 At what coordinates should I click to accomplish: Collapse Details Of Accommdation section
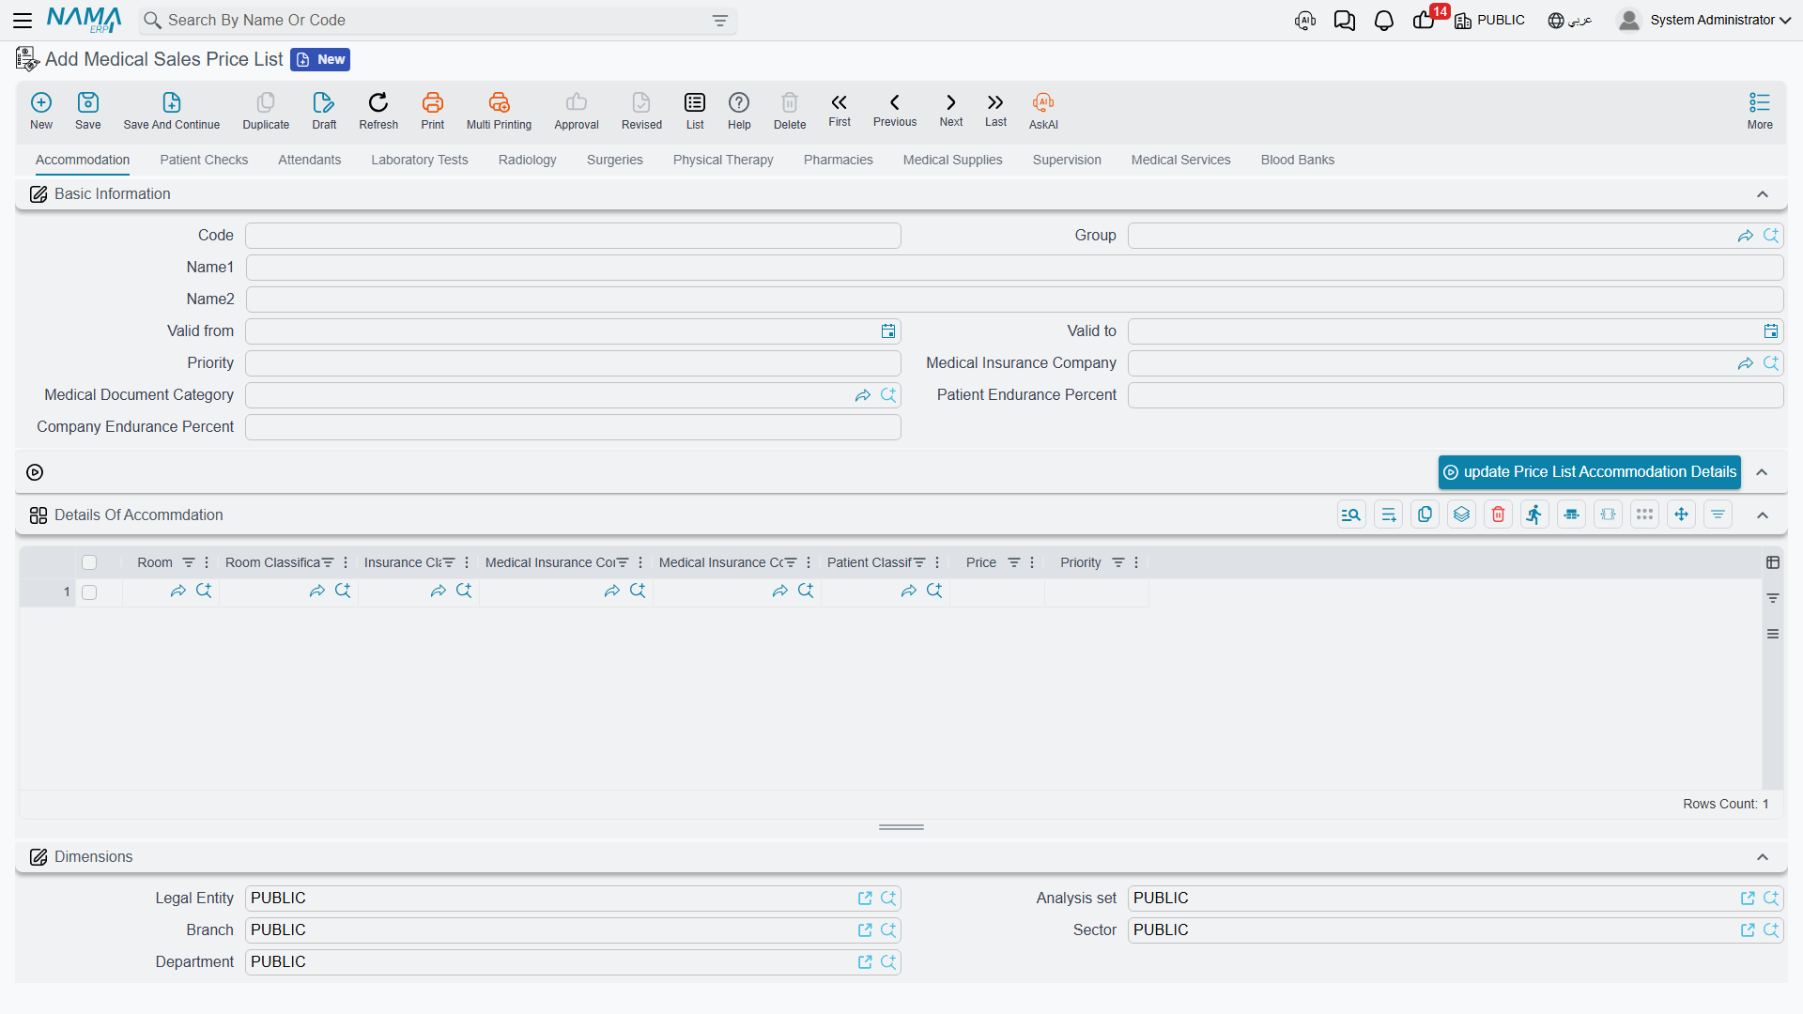1763,515
